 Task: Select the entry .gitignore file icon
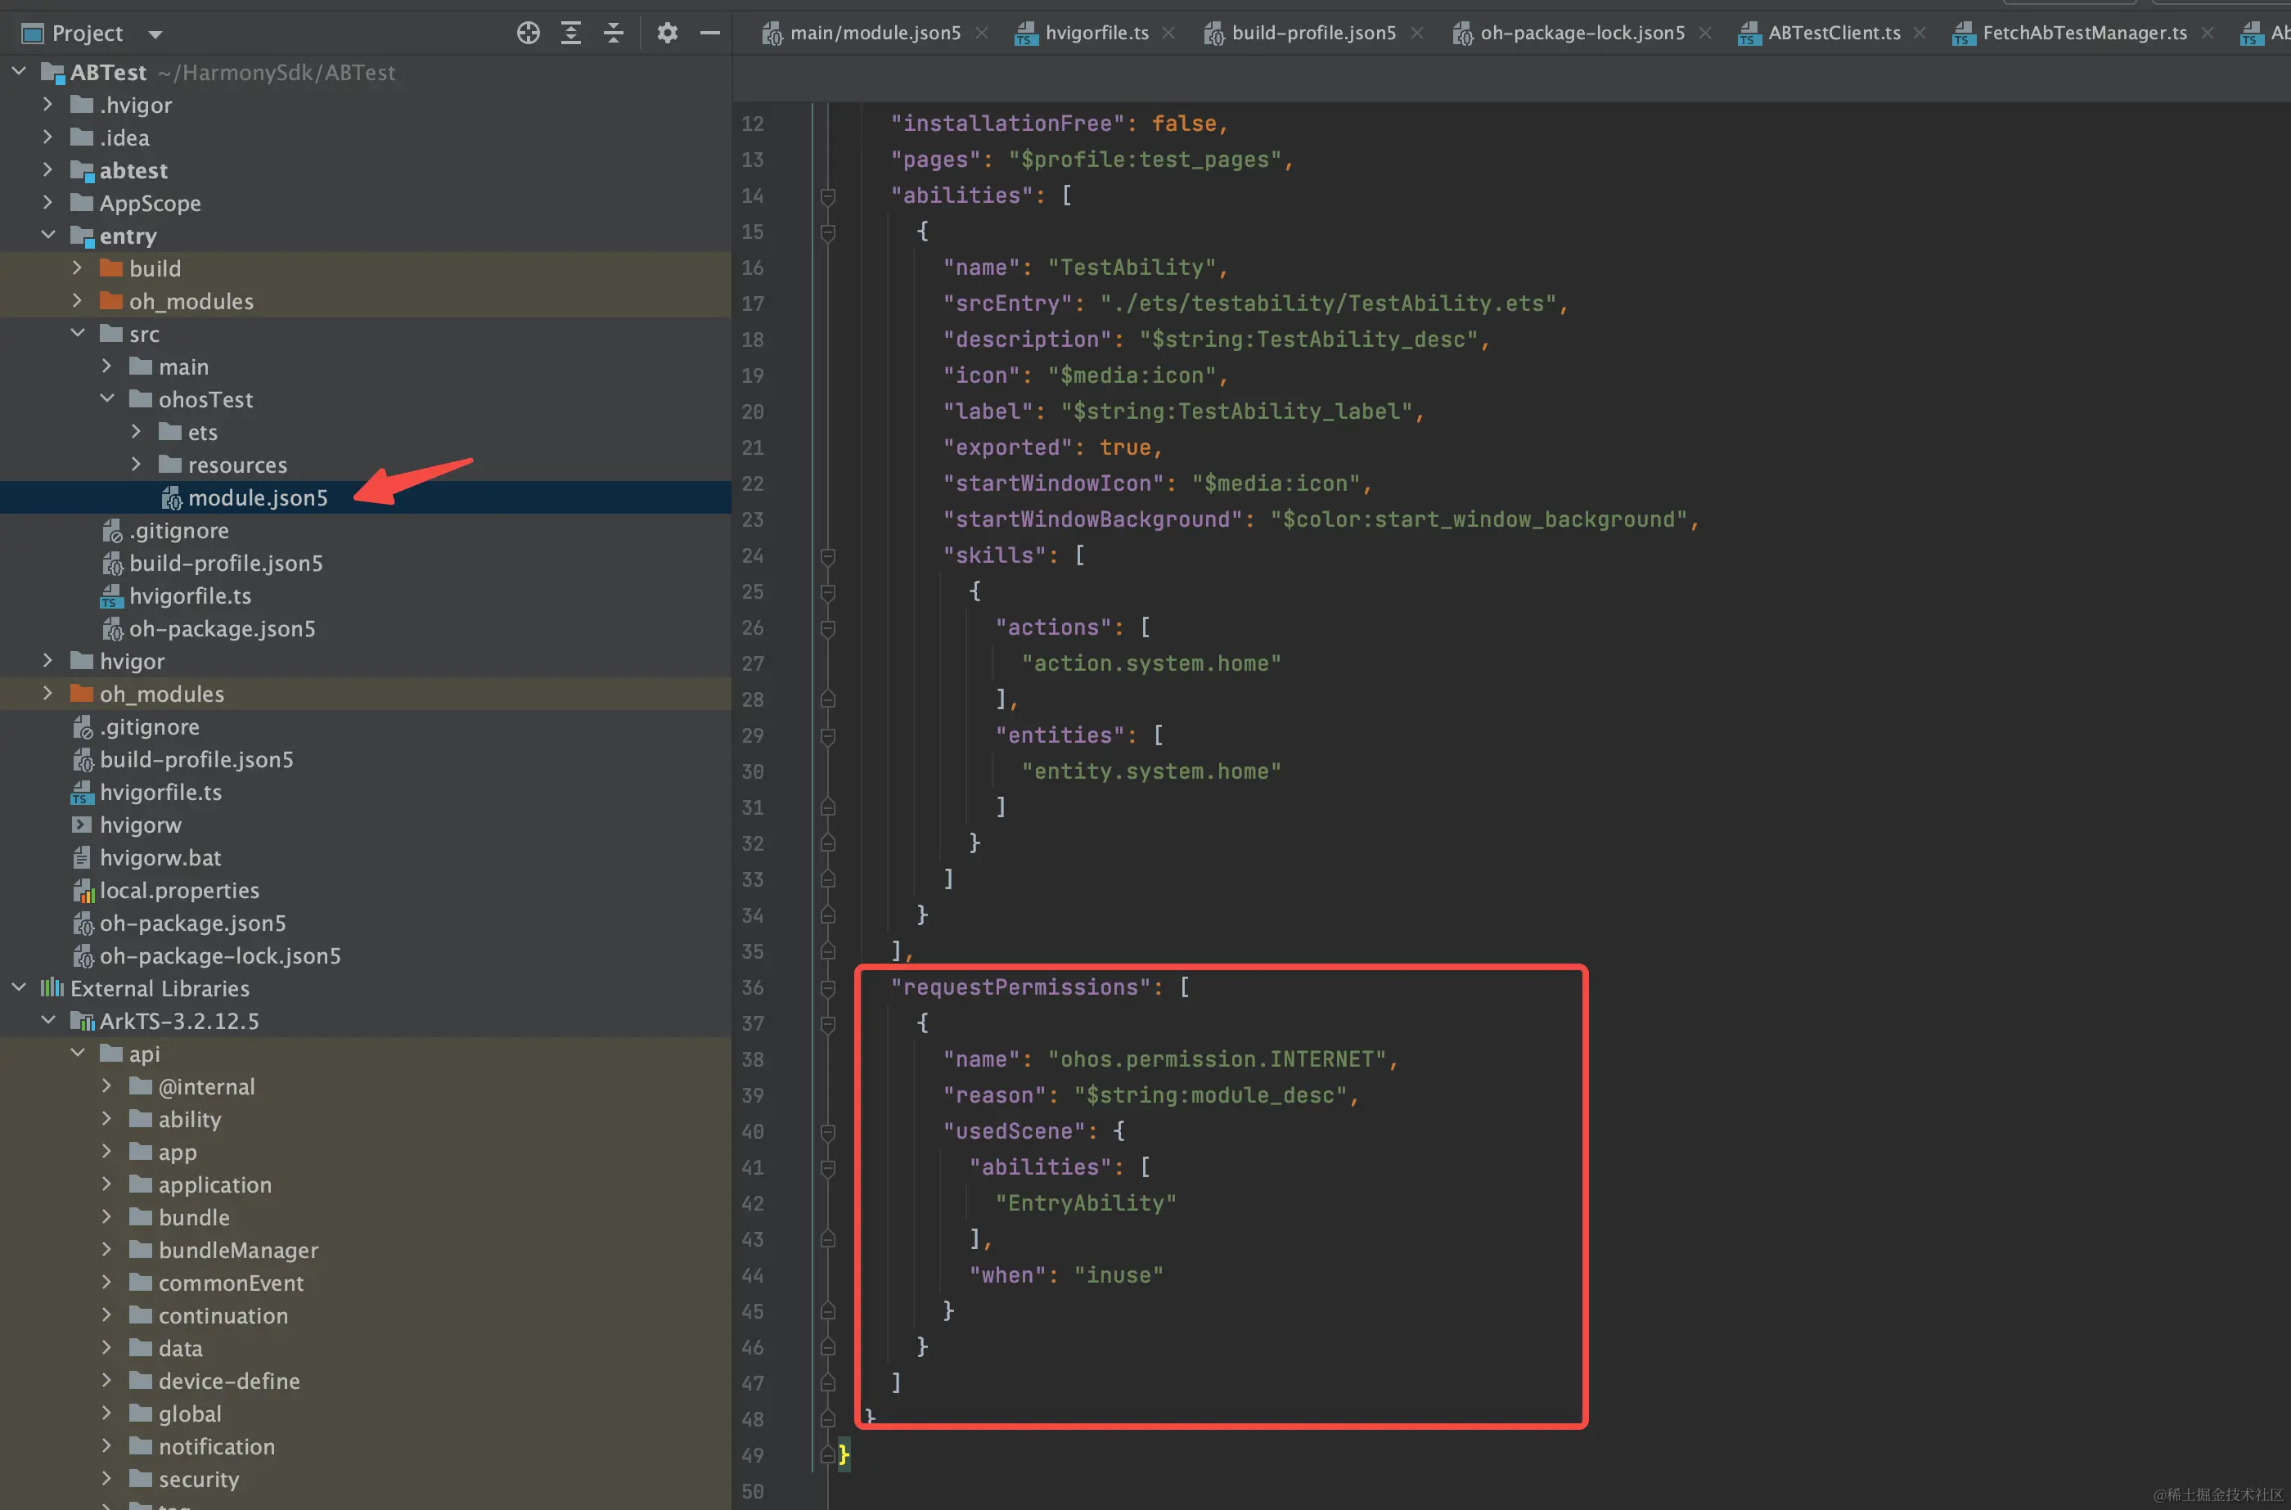pyautogui.click(x=113, y=531)
